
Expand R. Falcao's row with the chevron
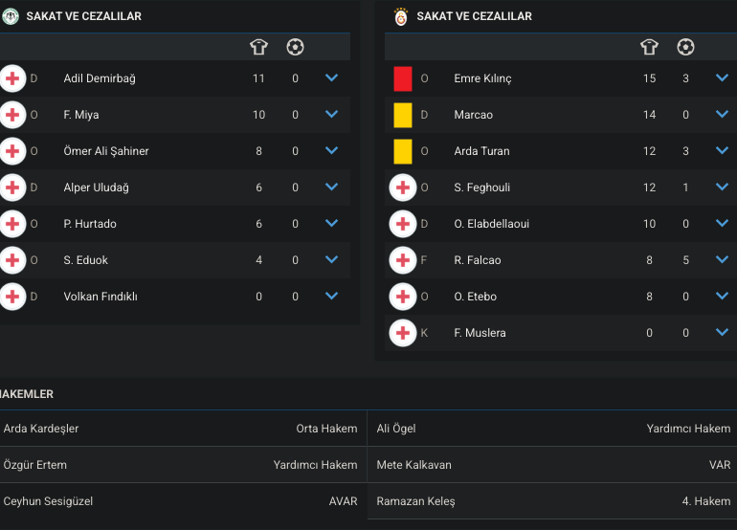click(722, 259)
